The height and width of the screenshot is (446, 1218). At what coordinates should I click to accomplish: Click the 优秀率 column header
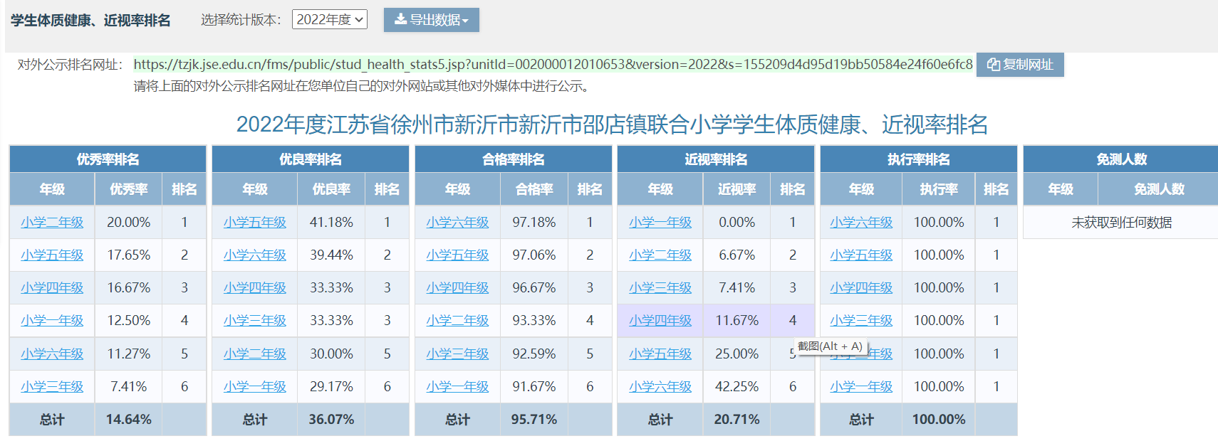[x=129, y=189]
